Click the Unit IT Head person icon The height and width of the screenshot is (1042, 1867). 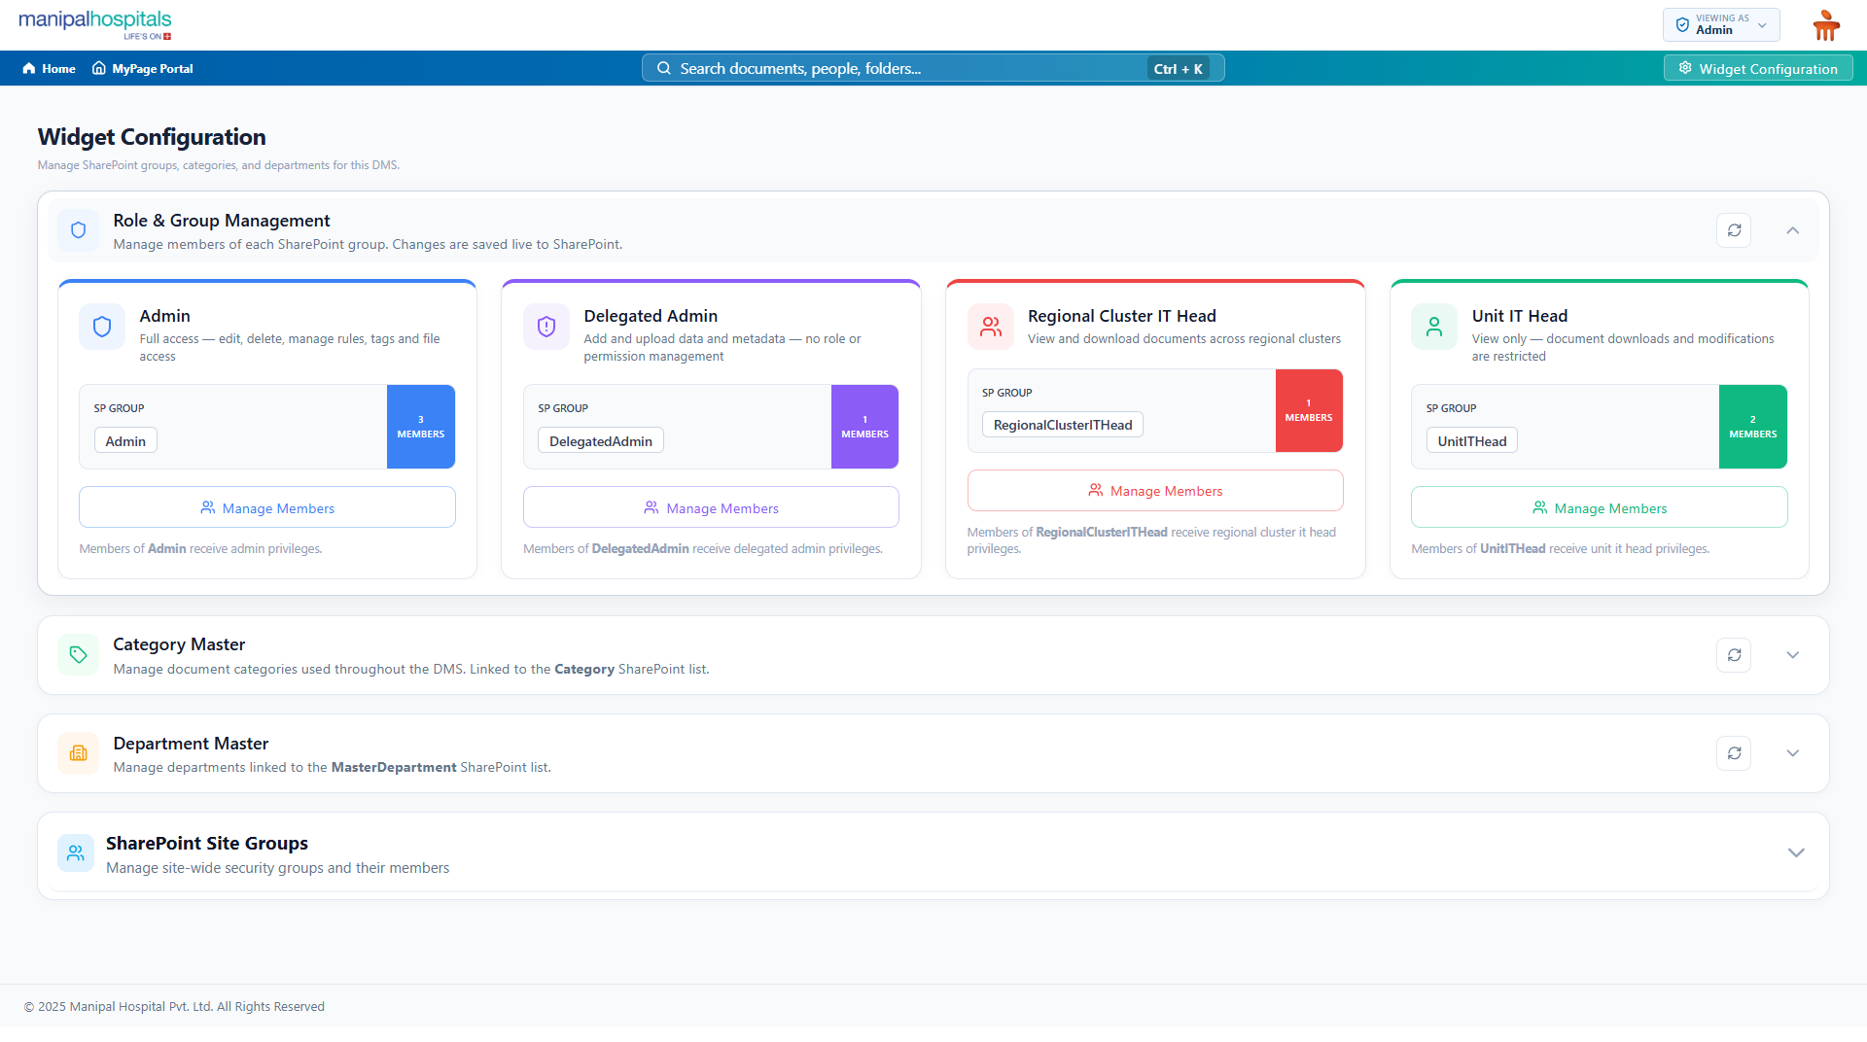click(1434, 327)
